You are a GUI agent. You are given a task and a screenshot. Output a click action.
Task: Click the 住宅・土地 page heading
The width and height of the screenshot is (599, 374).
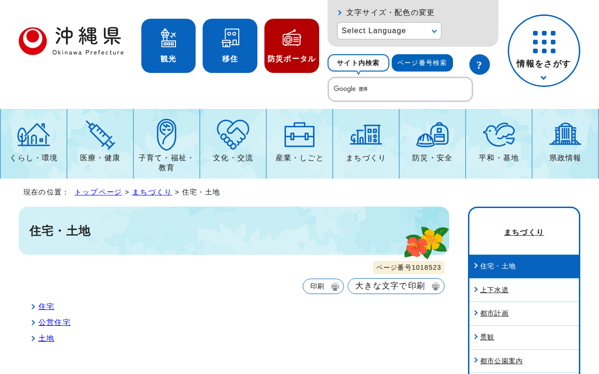pyautogui.click(x=60, y=231)
